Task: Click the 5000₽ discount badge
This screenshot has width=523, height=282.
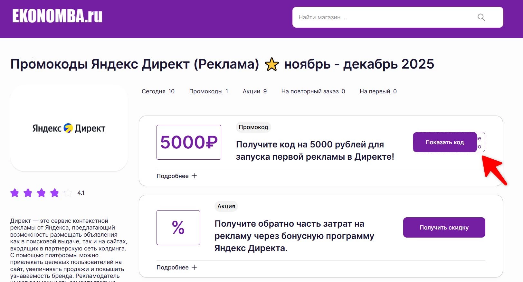Action: [189, 142]
